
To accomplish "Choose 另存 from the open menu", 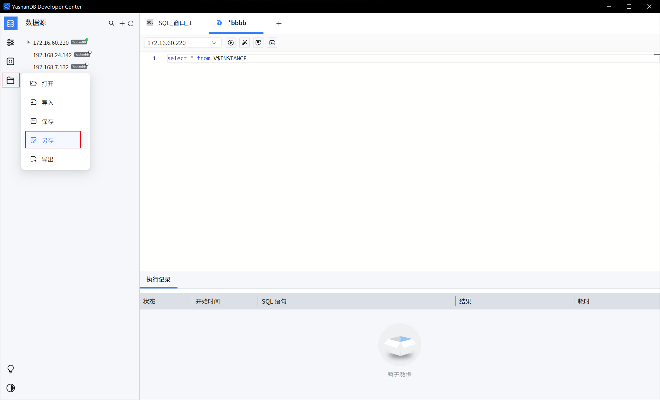I will (x=48, y=140).
